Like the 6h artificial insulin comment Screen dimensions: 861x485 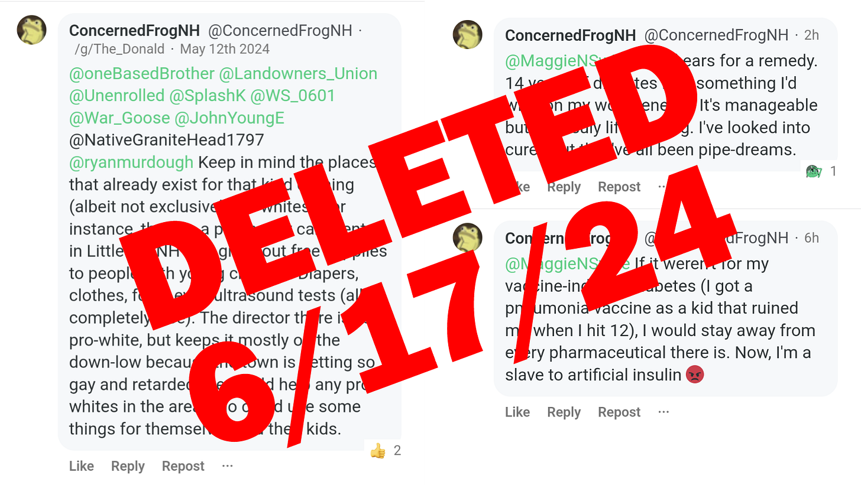tap(517, 412)
